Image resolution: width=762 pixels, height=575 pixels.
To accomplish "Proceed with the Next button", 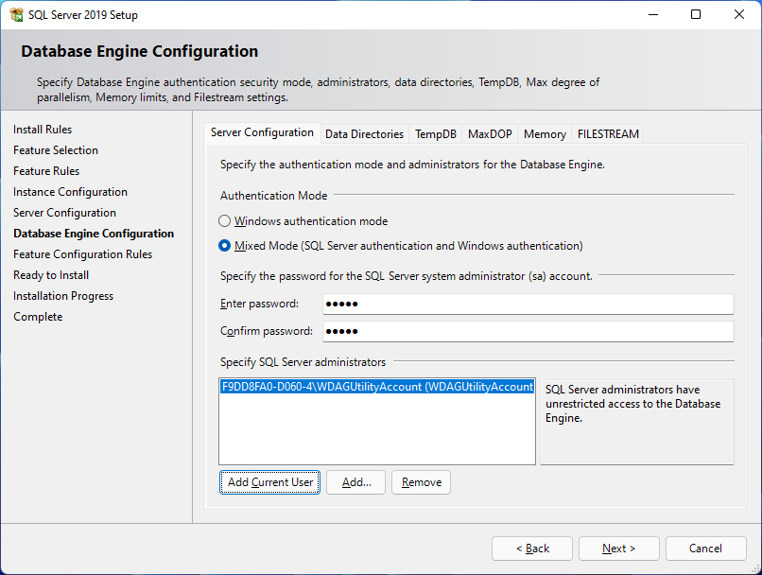I will click(x=618, y=549).
